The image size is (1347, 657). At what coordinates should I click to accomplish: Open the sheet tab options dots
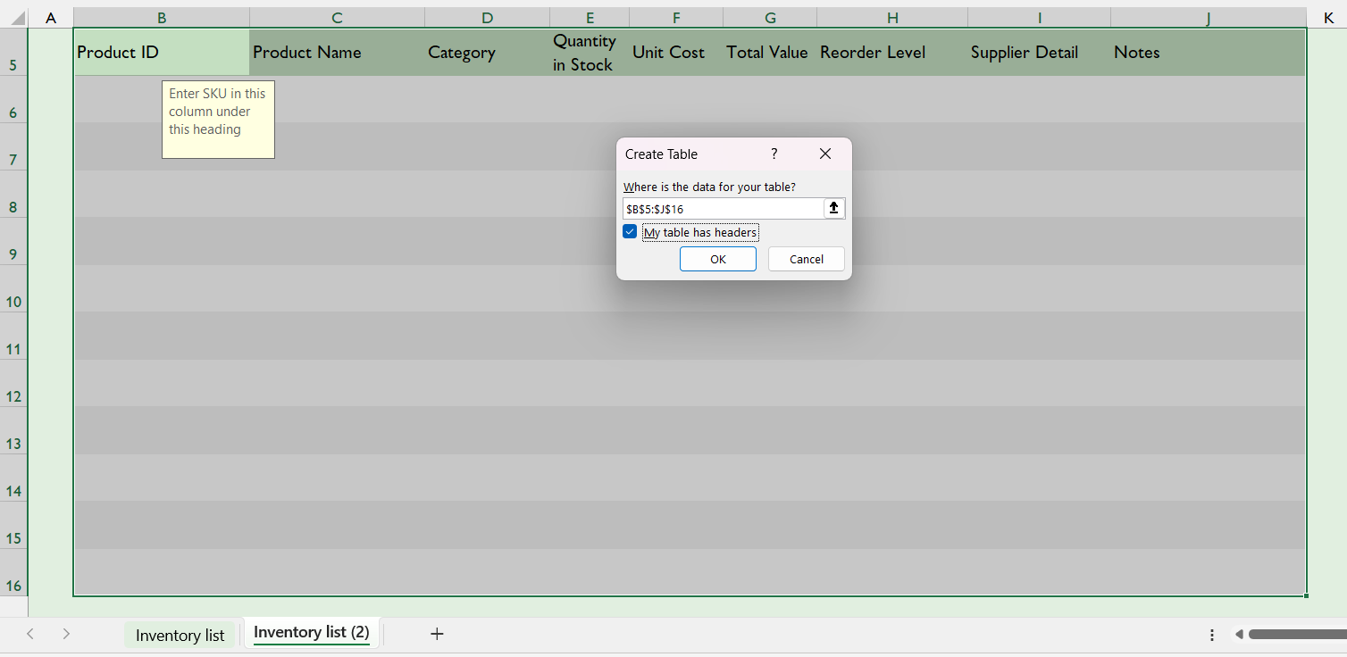pos(1212,635)
